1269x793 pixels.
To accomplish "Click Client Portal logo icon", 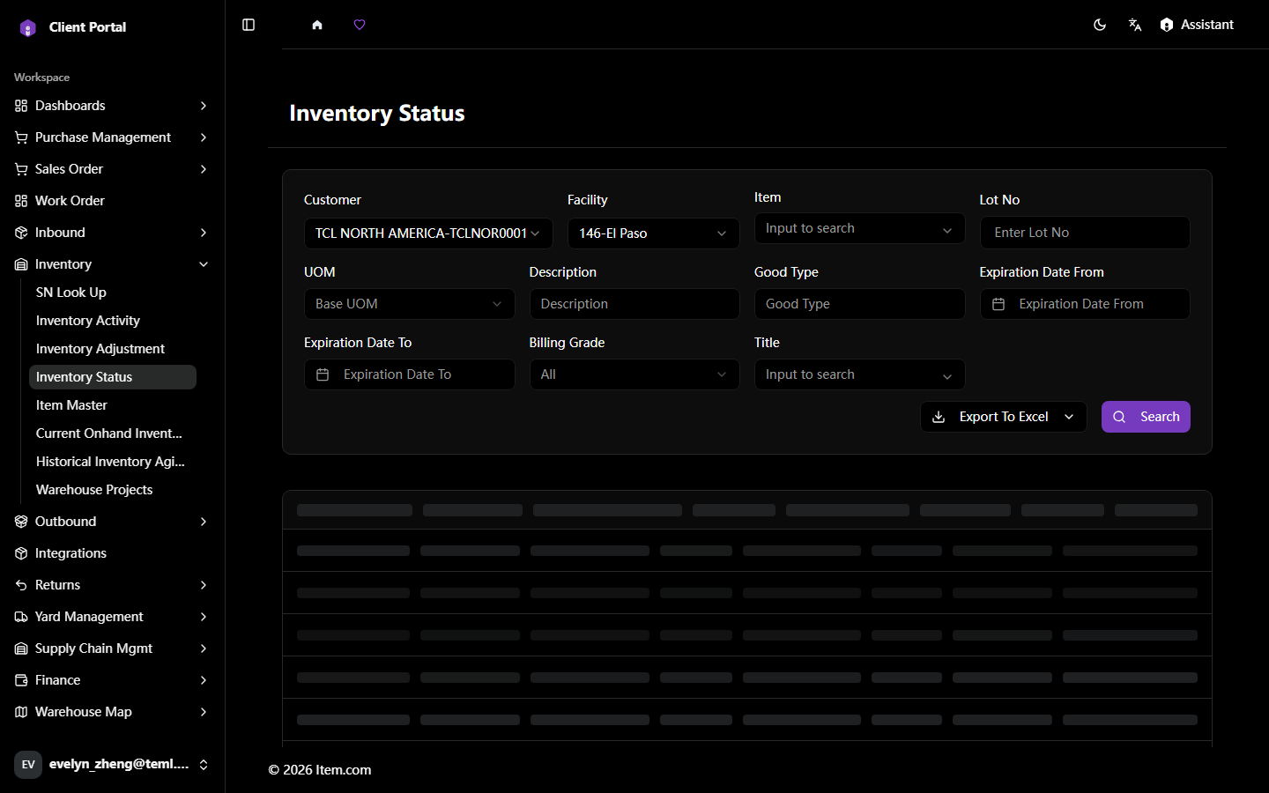I will click(28, 27).
